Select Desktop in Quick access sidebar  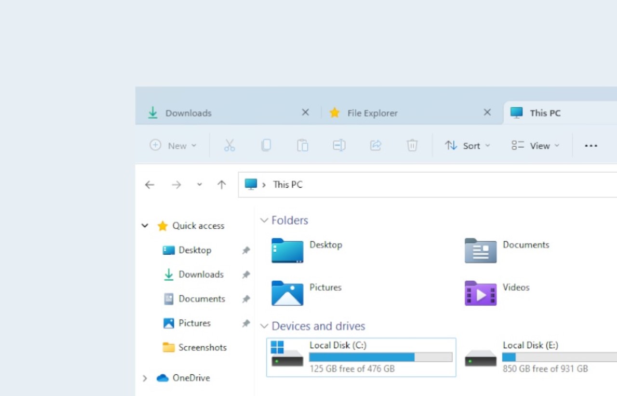click(x=195, y=250)
